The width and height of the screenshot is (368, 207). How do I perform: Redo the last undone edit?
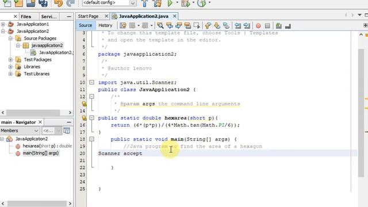click(x=70, y=3)
